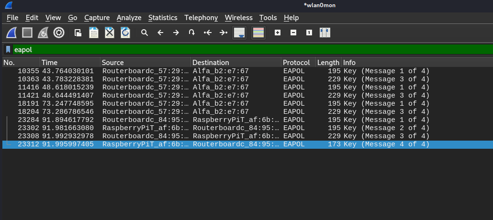The image size is (493, 220).
Task: Sort by the Source column header
Action: [x=146, y=63]
